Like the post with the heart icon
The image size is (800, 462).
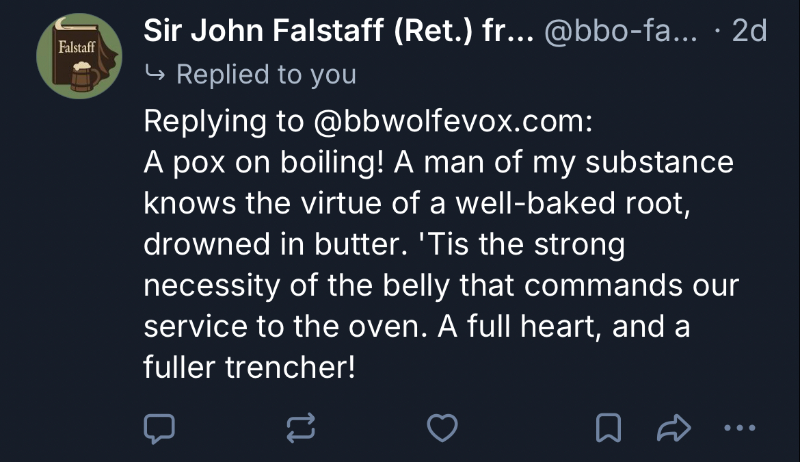click(x=442, y=428)
